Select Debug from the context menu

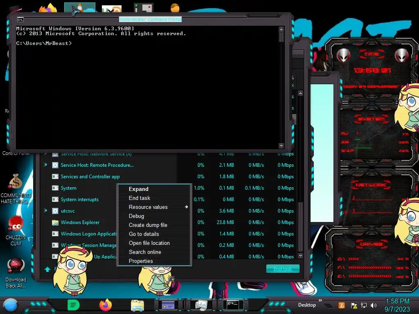154,216
